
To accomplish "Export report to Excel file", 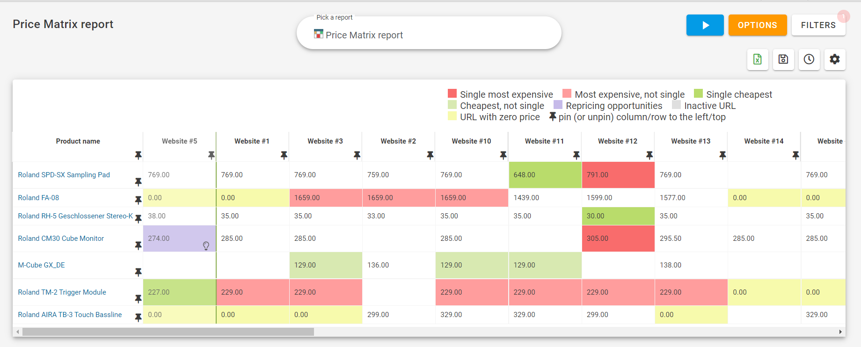I will click(758, 59).
